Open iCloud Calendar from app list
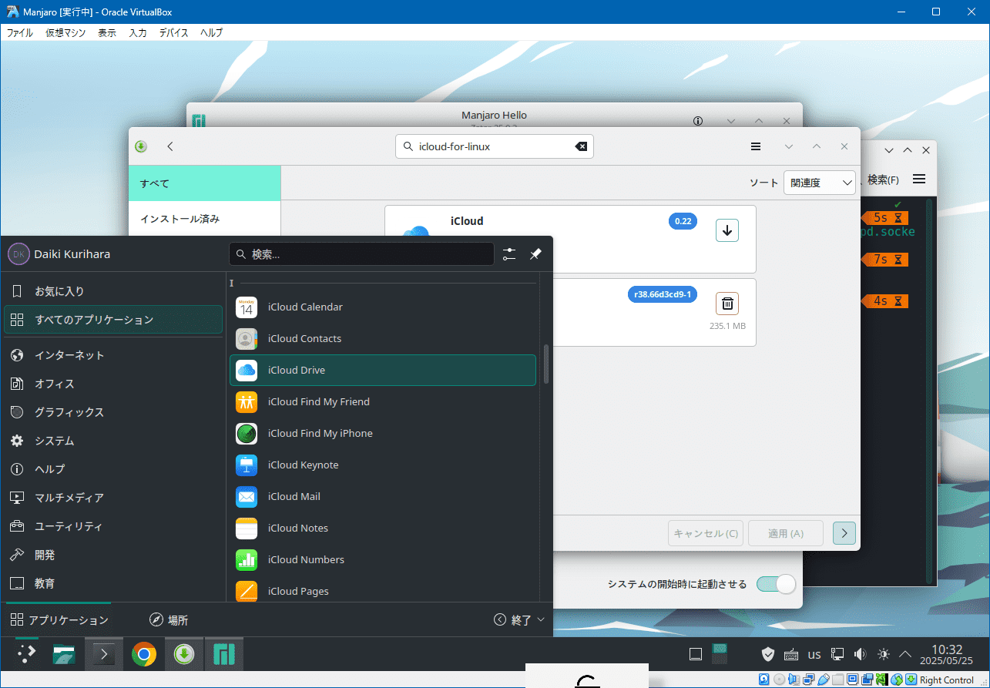The image size is (990, 688). click(382, 307)
